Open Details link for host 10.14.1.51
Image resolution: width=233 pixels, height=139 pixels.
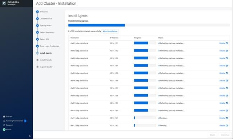tap(222, 43)
